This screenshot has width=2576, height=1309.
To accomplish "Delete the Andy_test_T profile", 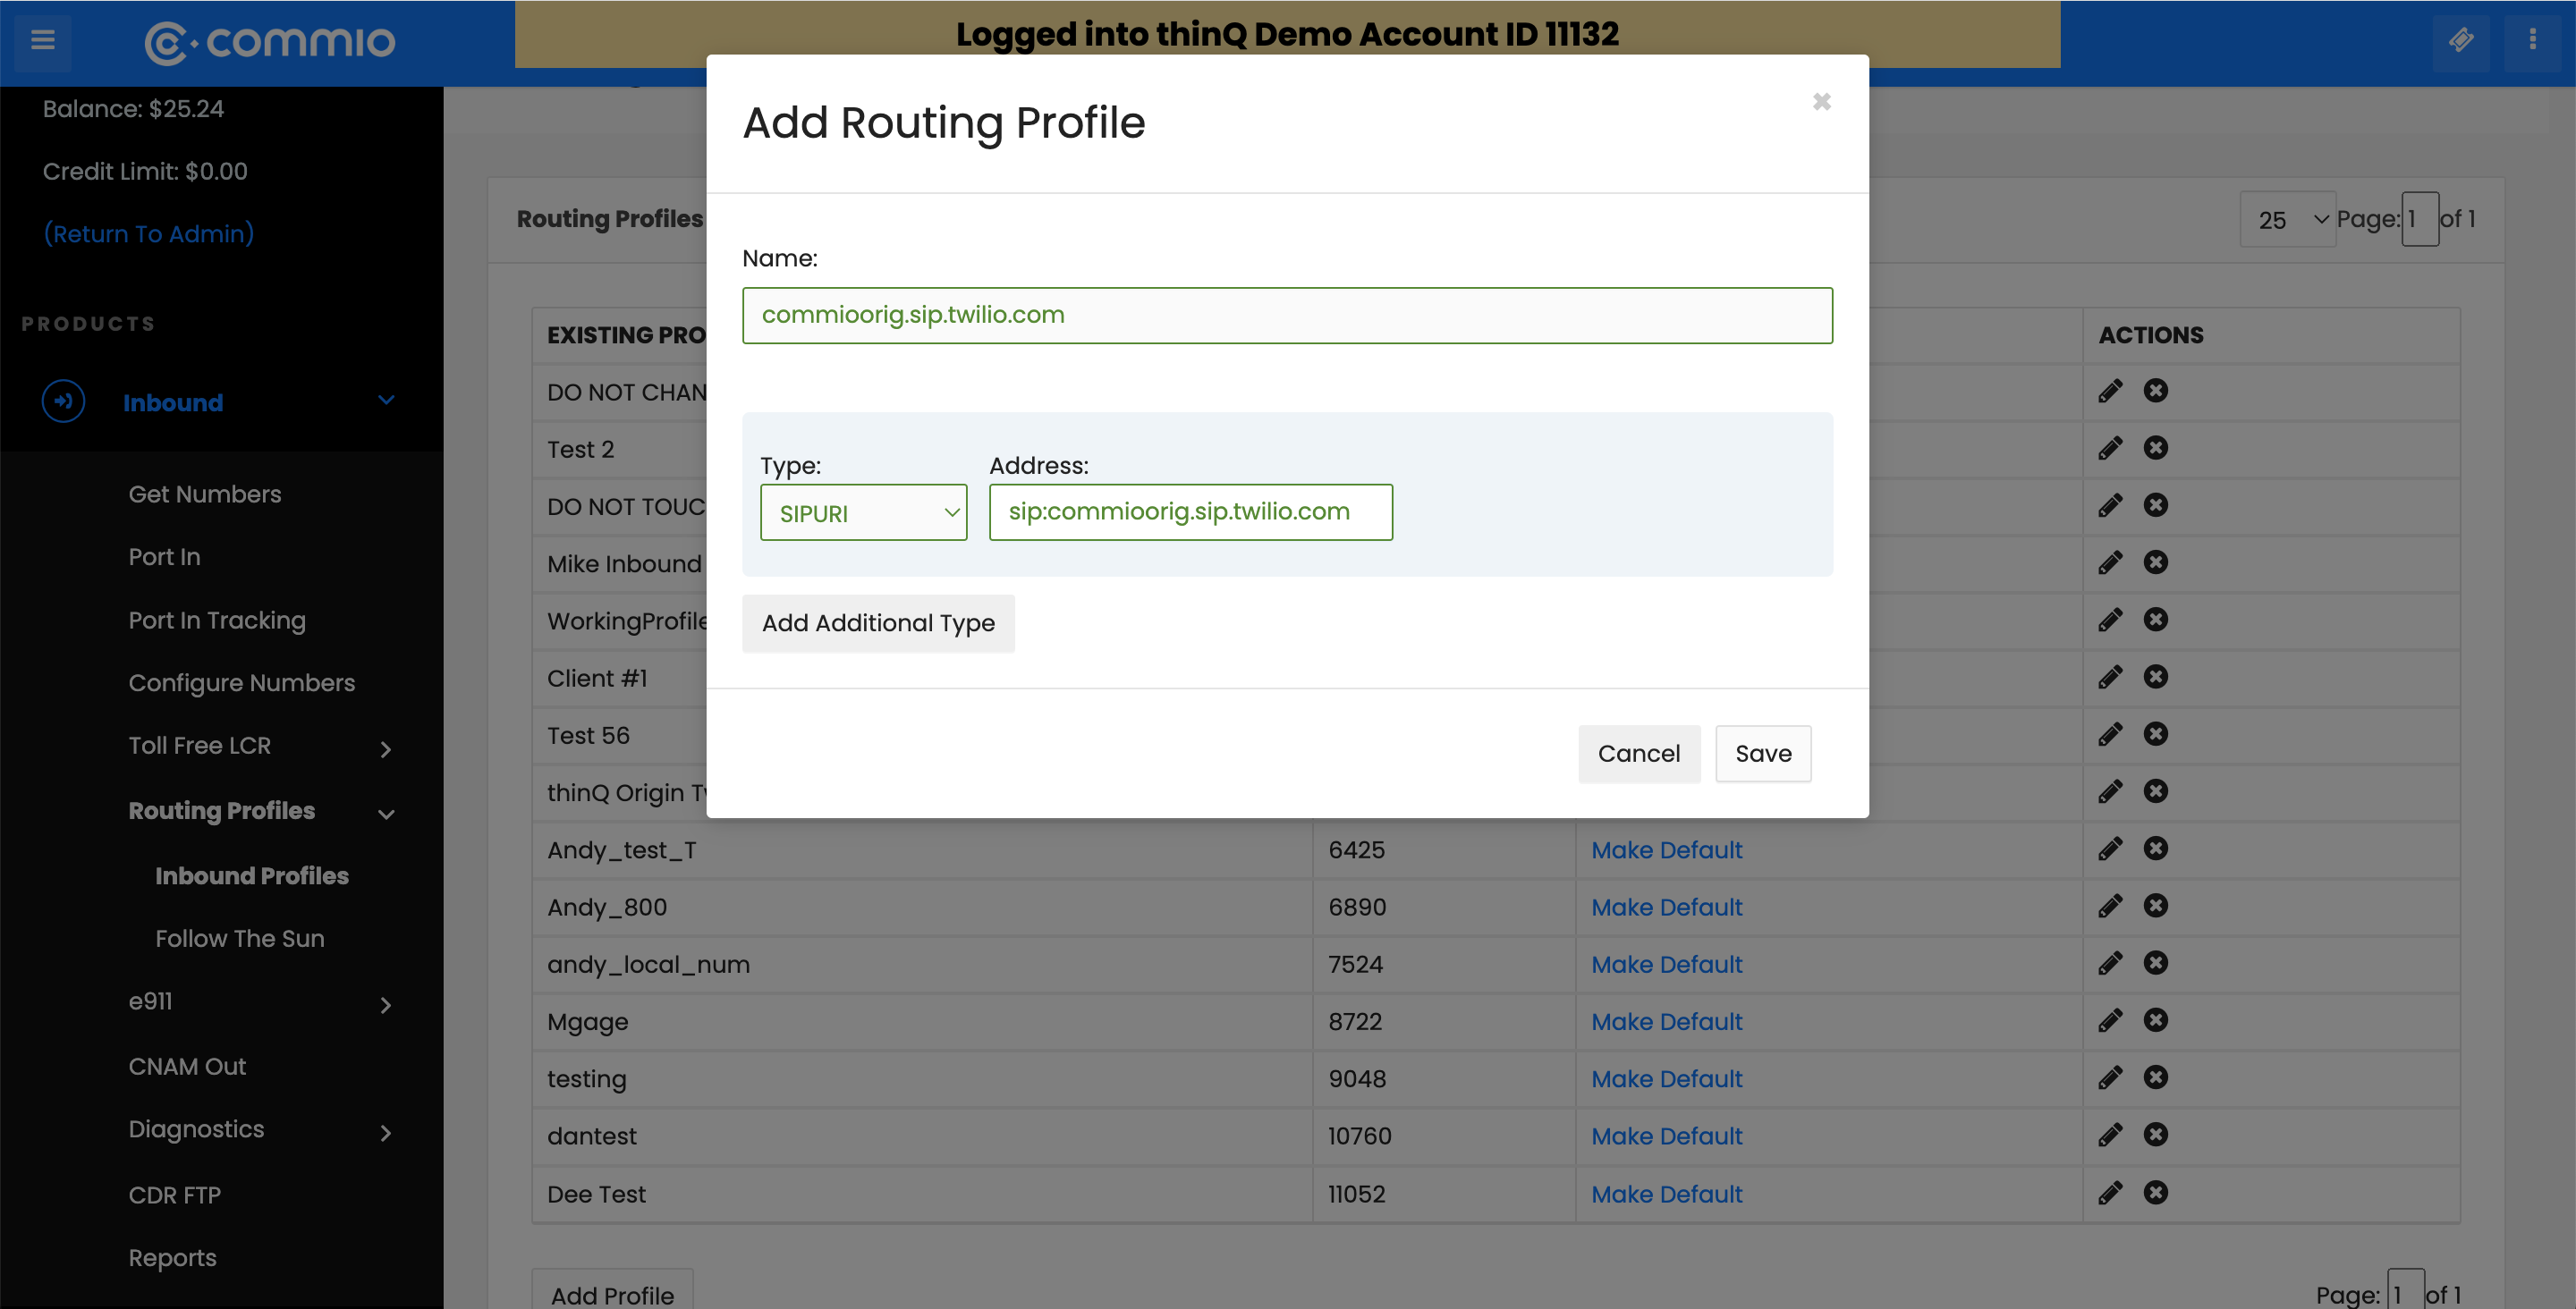I will [x=2155, y=849].
